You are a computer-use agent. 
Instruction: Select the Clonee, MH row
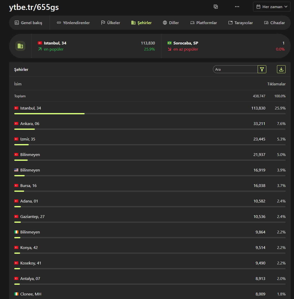pyautogui.click(x=150, y=294)
